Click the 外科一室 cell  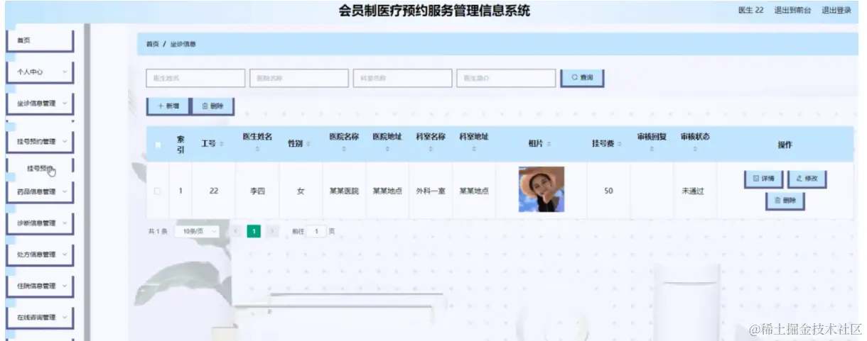coord(431,191)
